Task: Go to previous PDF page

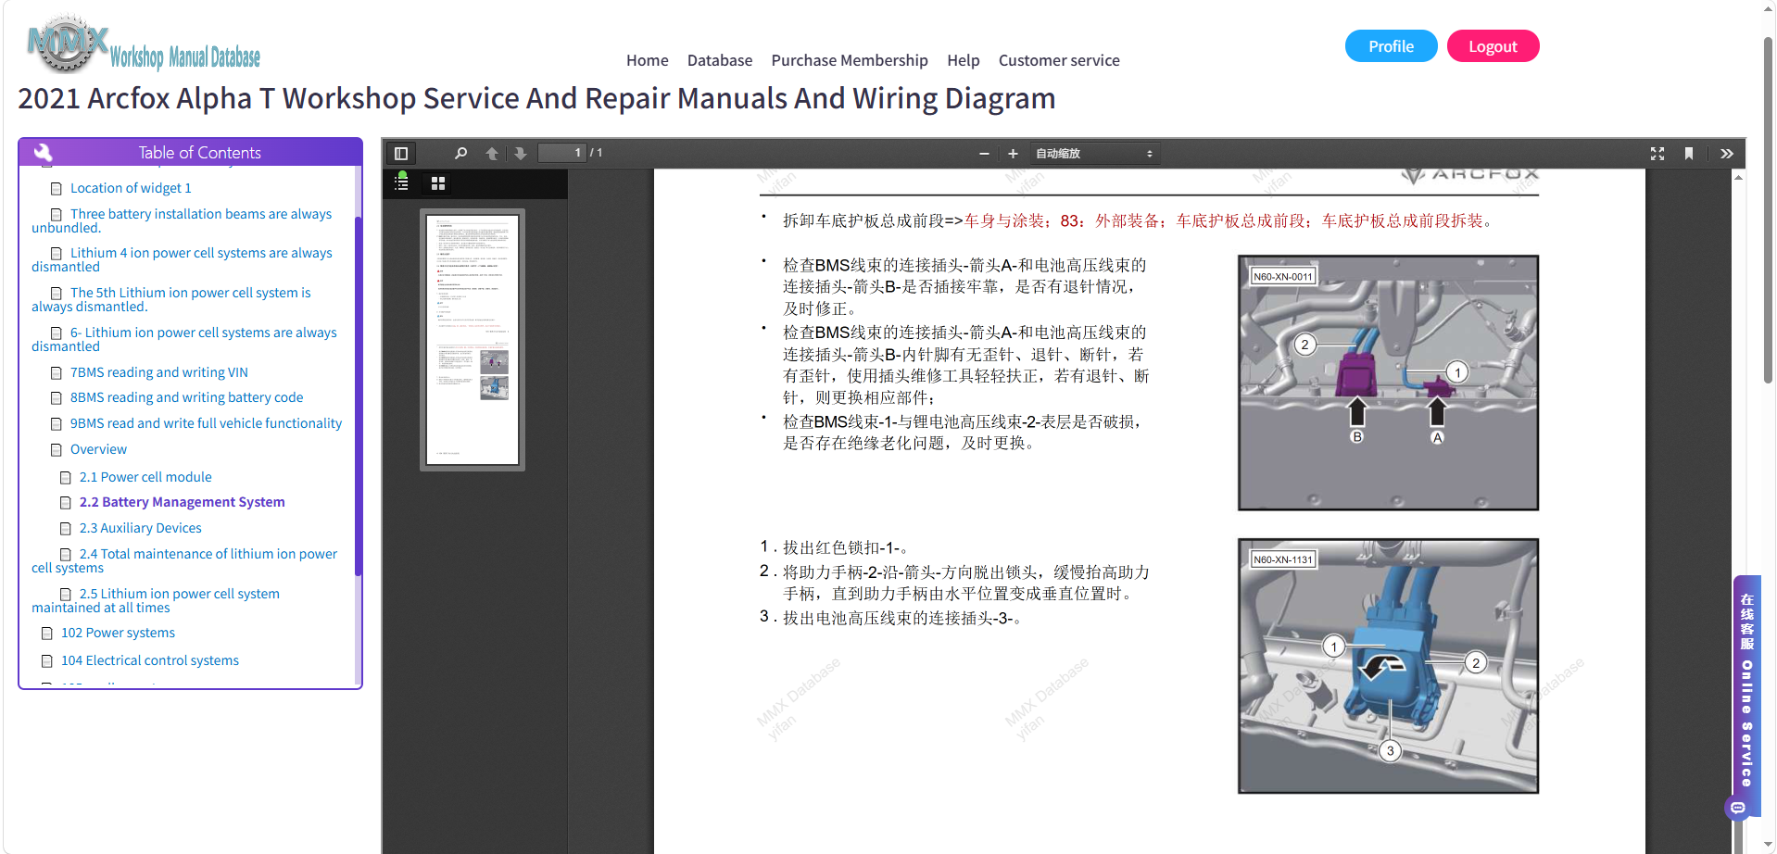Action: (x=492, y=154)
